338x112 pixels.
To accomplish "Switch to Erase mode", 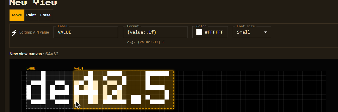I will [x=45, y=15].
